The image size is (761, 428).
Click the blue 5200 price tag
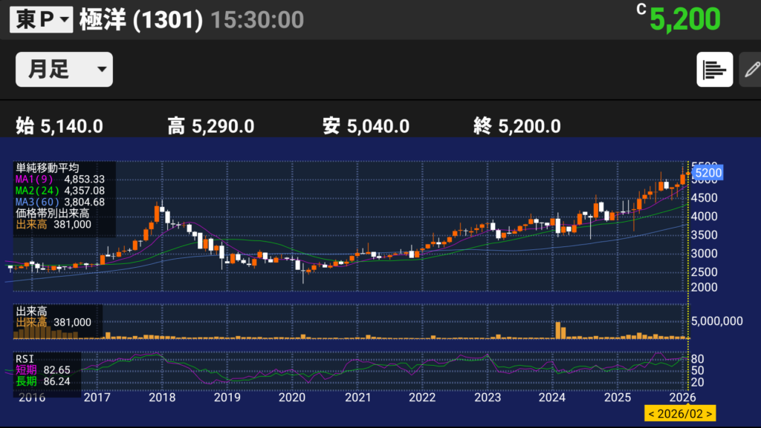707,174
